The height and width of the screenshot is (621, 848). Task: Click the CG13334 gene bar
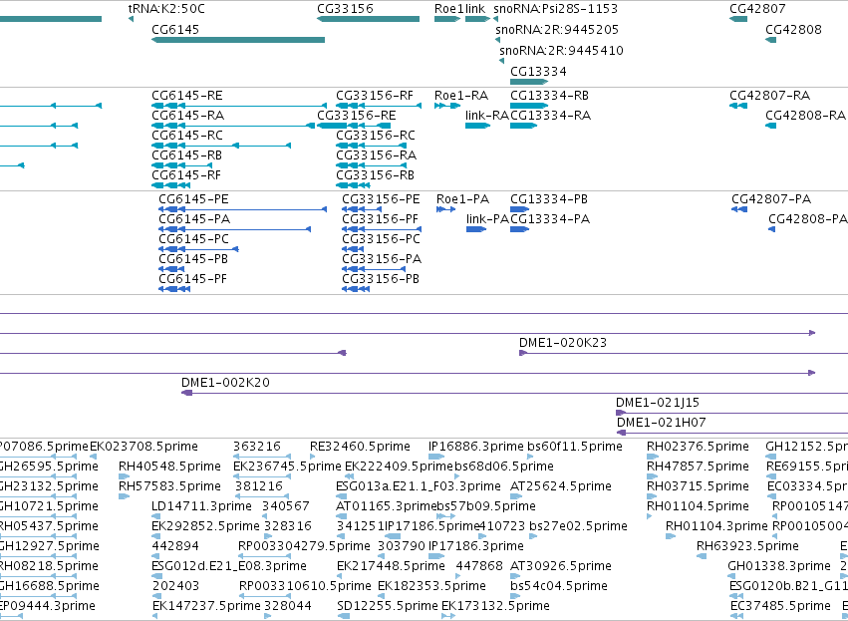point(529,82)
